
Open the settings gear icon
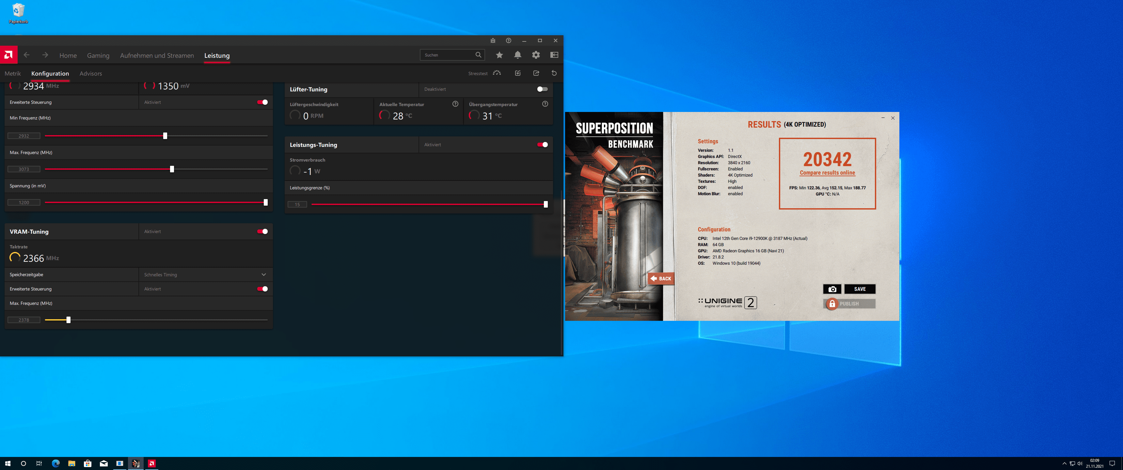536,55
